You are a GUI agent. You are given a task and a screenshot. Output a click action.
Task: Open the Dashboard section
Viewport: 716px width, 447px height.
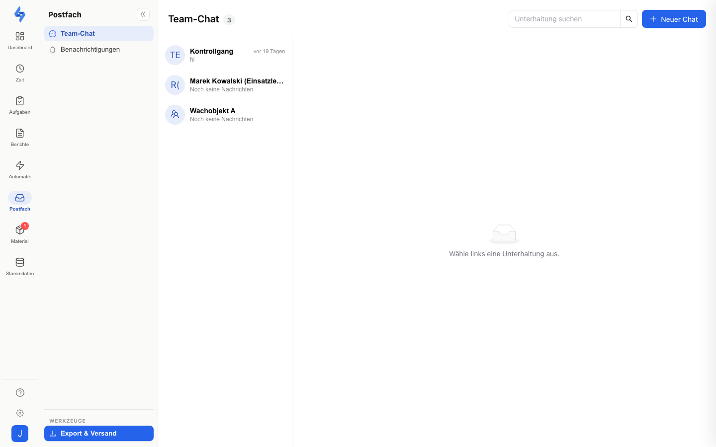pos(20,41)
